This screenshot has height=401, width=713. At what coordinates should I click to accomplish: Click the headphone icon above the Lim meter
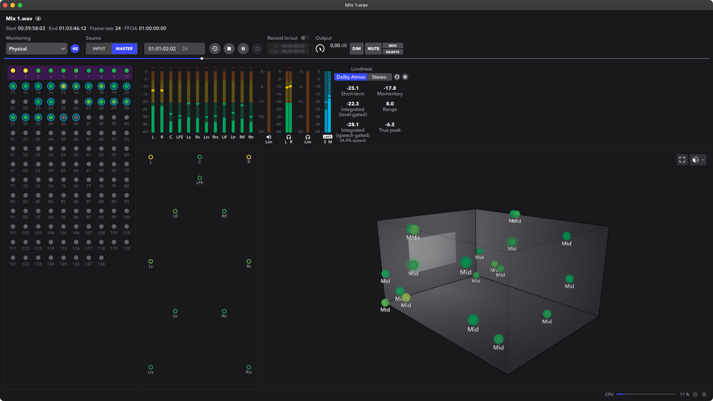pyautogui.click(x=308, y=137)
